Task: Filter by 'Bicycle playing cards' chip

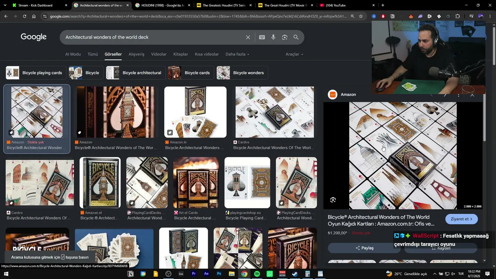Action: tap(35, 73)
